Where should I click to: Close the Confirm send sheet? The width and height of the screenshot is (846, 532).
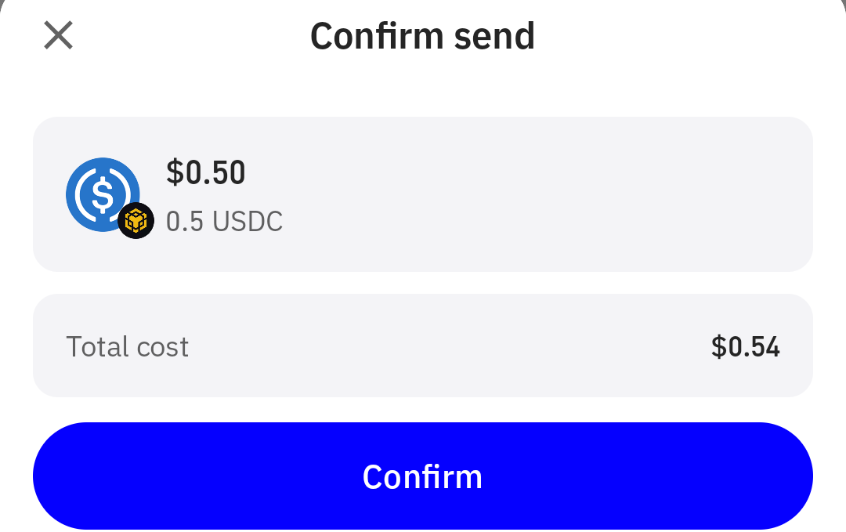[x=57, y=35]
